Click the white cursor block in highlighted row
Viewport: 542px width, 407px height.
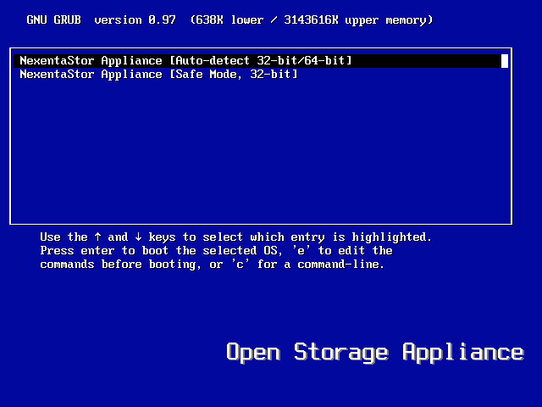coord(505,61)
